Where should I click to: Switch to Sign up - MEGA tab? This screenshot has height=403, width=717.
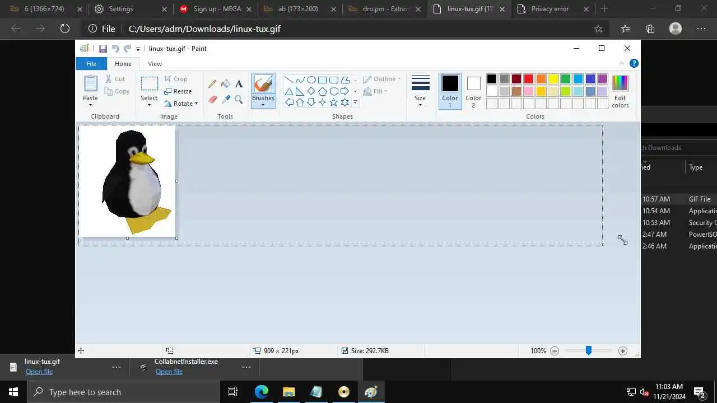(216, 9)
